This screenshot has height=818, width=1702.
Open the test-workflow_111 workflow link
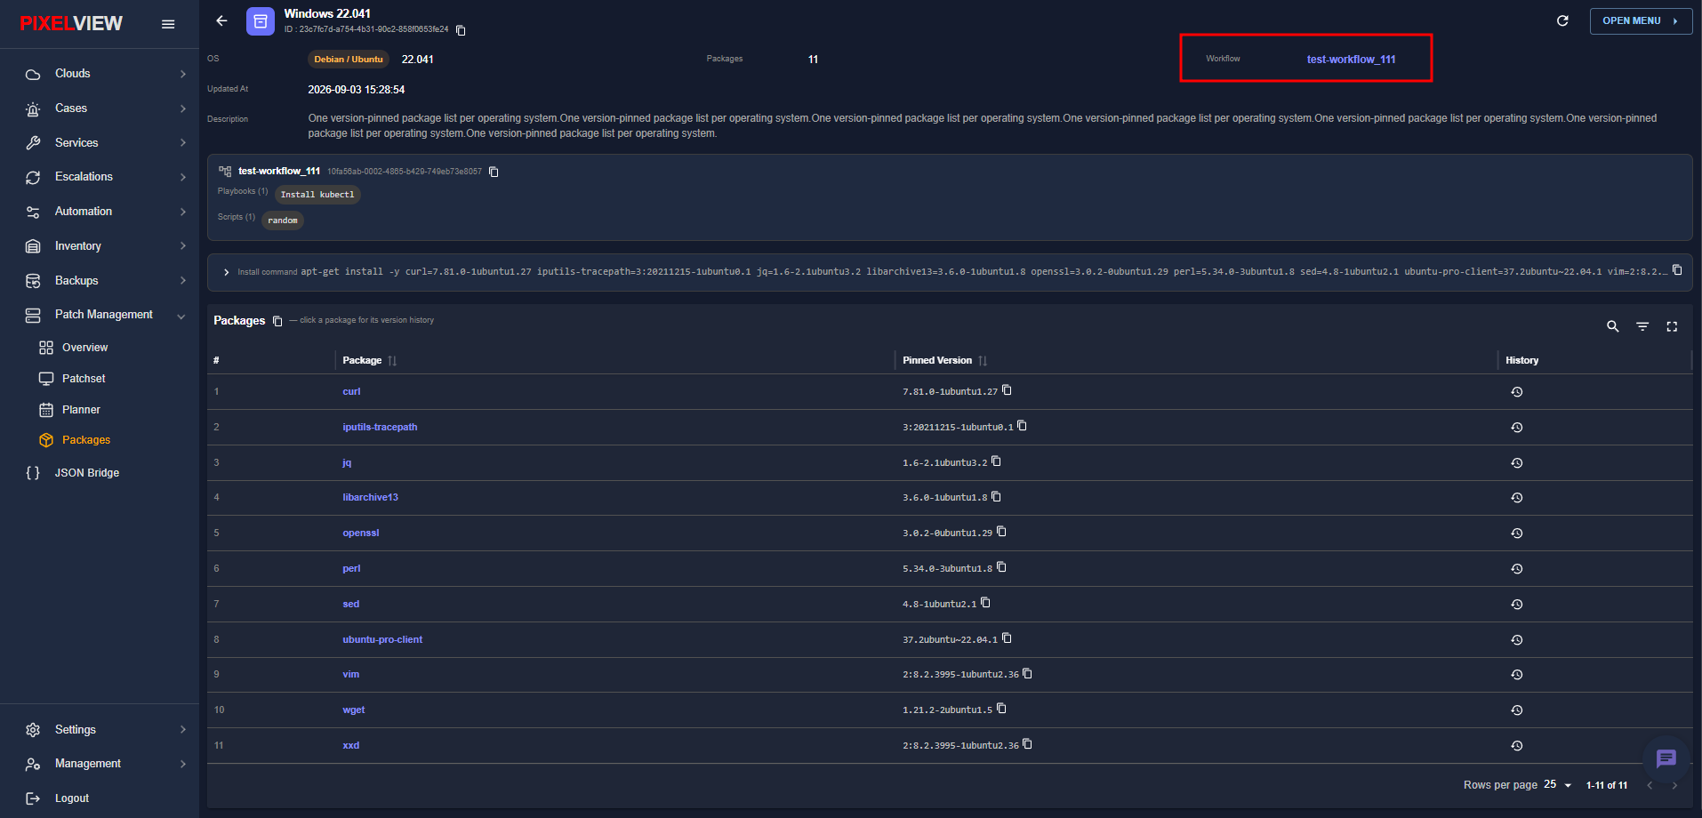point(1351,60)
